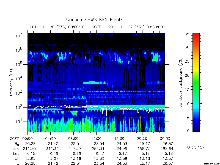The height and width of the screenshot is (165, 220).
Task: Click the colorbar tick value '20'
Action: pyautogui.click(x=187, y=75)
